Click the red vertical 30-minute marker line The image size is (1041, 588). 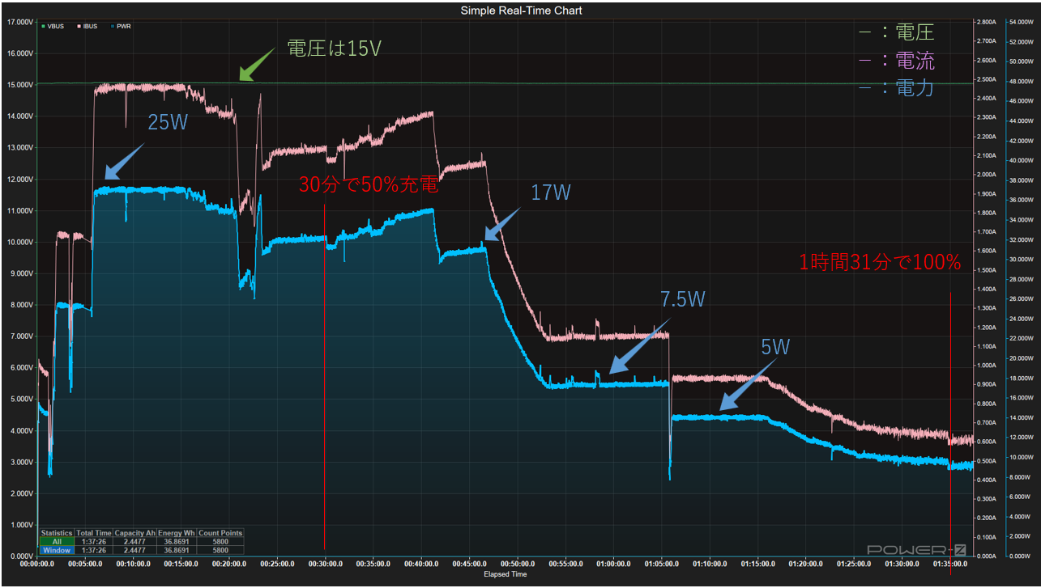(324, 377)
